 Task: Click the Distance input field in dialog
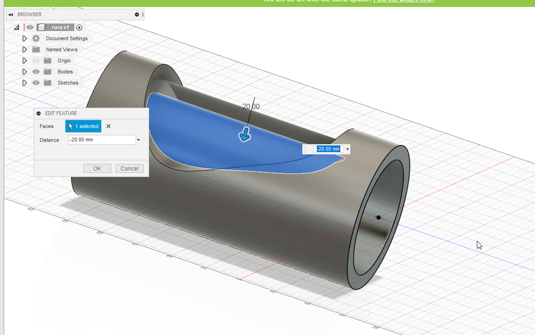(x=102, y=140)
